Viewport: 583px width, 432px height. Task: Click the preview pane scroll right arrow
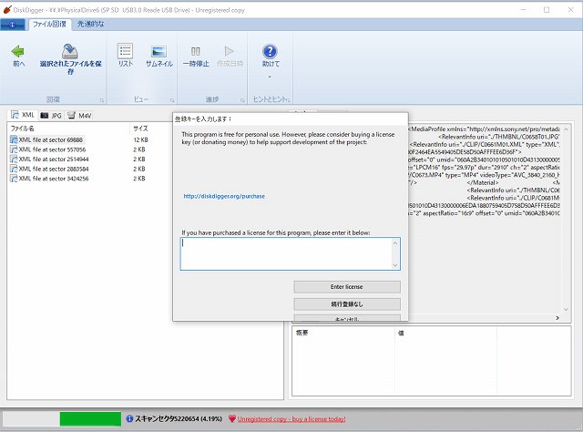point(557,318)
